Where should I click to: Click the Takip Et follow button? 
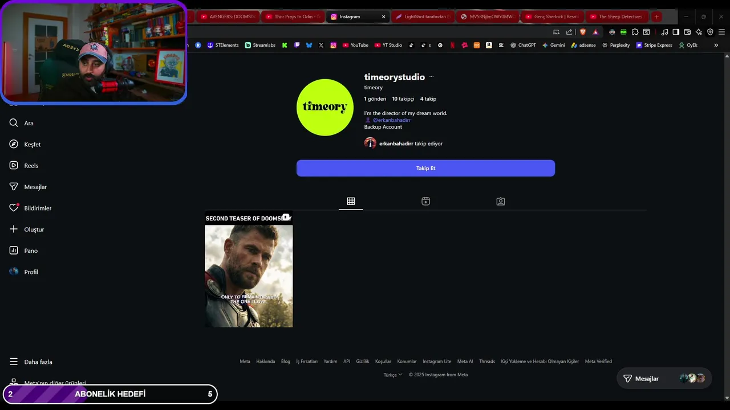coord(425,168)
